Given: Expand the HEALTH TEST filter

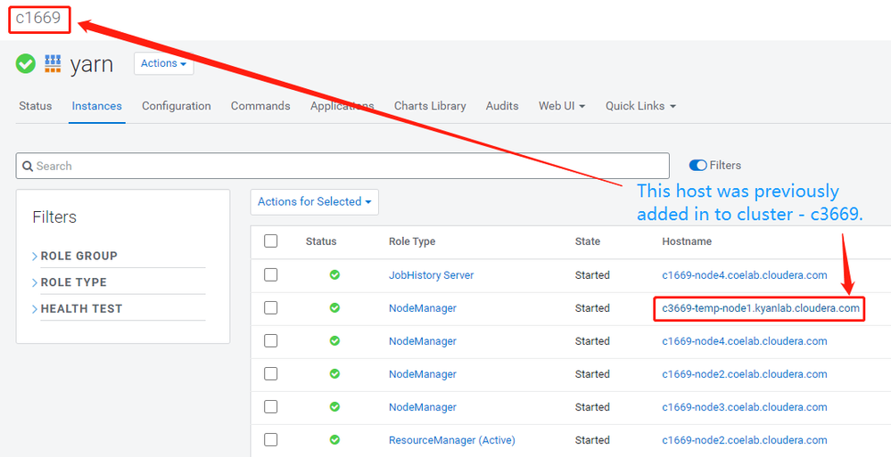Looking at the screenshot, I should (77, 309).
